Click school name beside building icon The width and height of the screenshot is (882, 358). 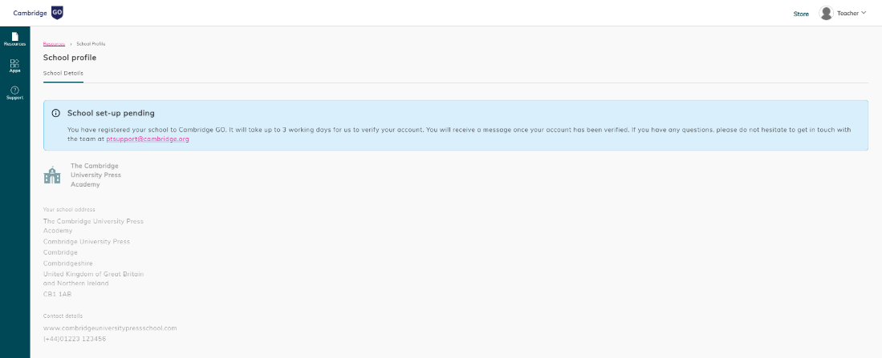pyautogui.click(x=96, y=175)
